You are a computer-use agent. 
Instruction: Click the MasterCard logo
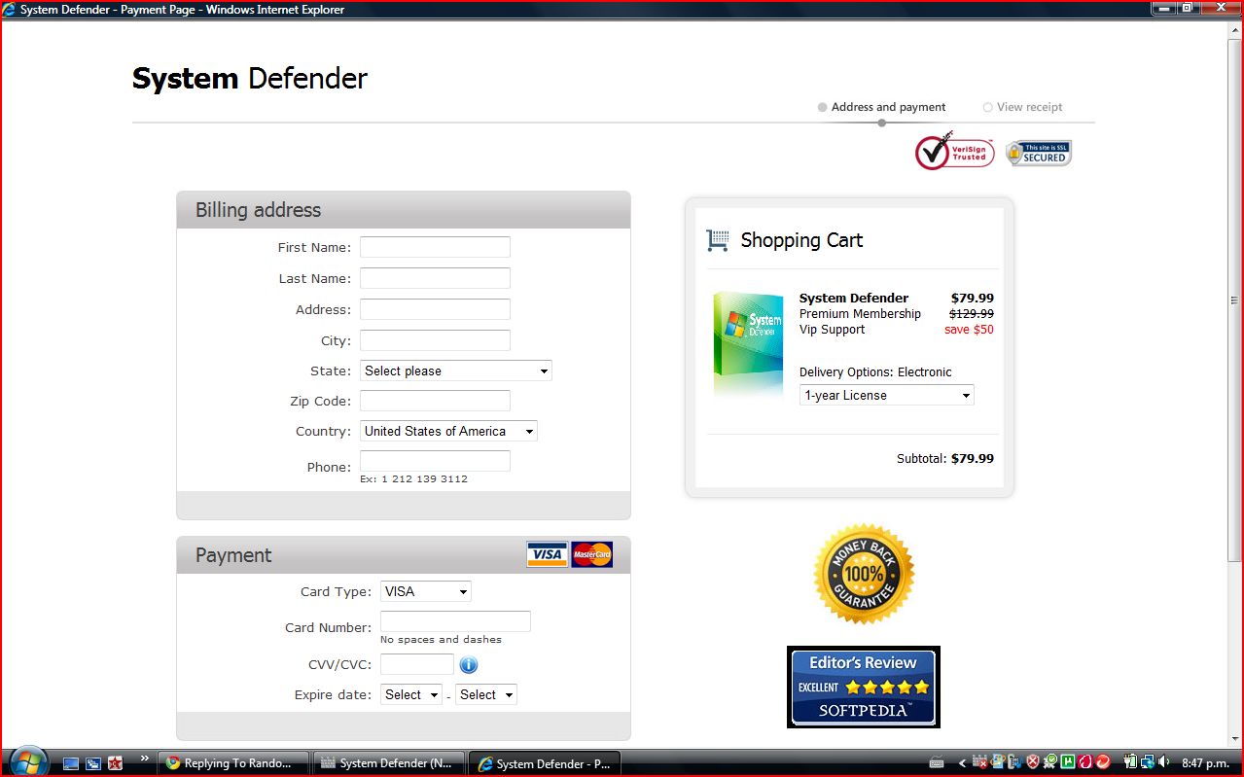click(592, 554)
